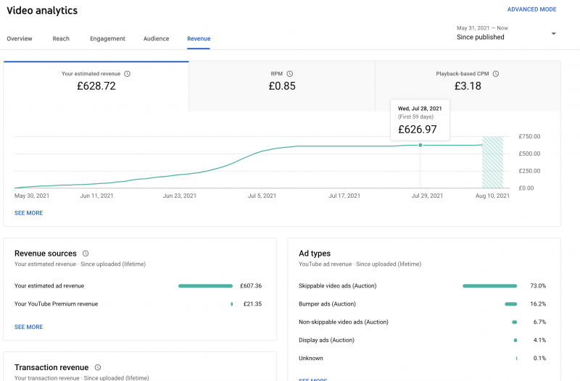Click See More under the revenue chart
This screenshot has width=580, height=381.
coord(28,213)
